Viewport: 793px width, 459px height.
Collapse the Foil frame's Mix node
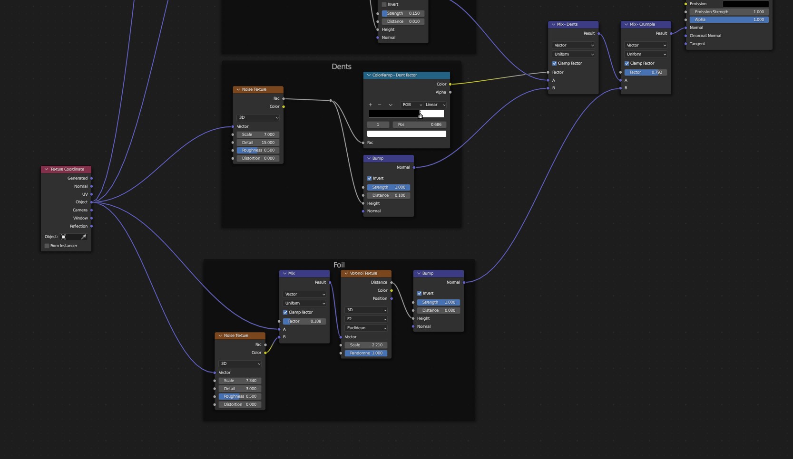click(x=284, y=273)
